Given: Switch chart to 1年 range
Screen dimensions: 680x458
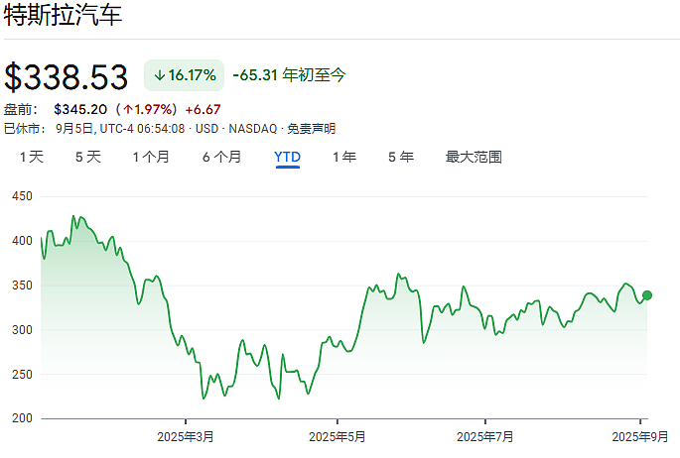Looking at the screenshot, I should coord(344,157).
